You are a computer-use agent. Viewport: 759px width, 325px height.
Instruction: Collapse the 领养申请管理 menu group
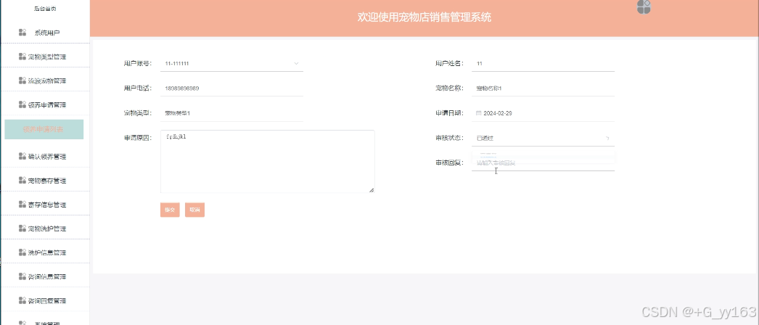[44, 104]
